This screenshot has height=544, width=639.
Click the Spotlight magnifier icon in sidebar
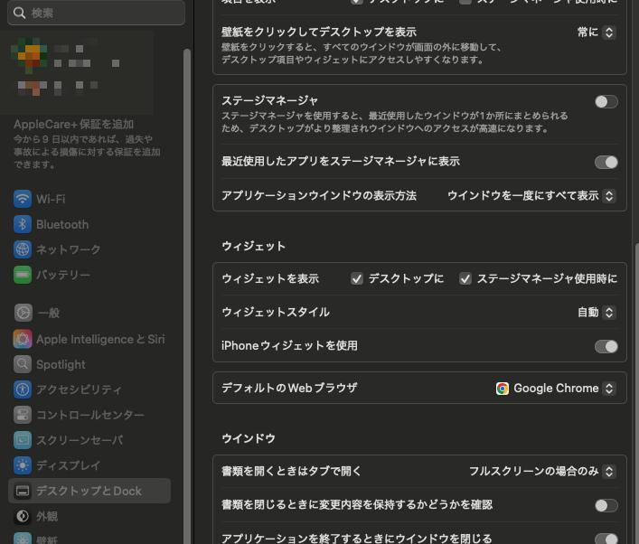click(x=23, y=364)
